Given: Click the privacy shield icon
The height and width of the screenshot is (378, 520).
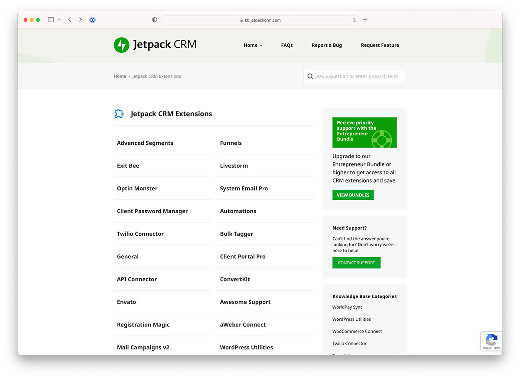Looking at the screenshot, I should point(155,20).
